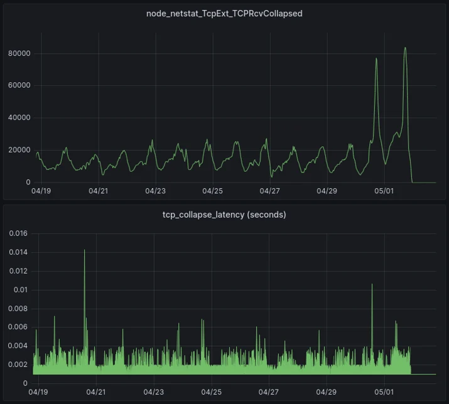The height and width of the screenshot is (404, 449).
Task: Click the 0.014 latency spike near 04/21
Action: 84,250
